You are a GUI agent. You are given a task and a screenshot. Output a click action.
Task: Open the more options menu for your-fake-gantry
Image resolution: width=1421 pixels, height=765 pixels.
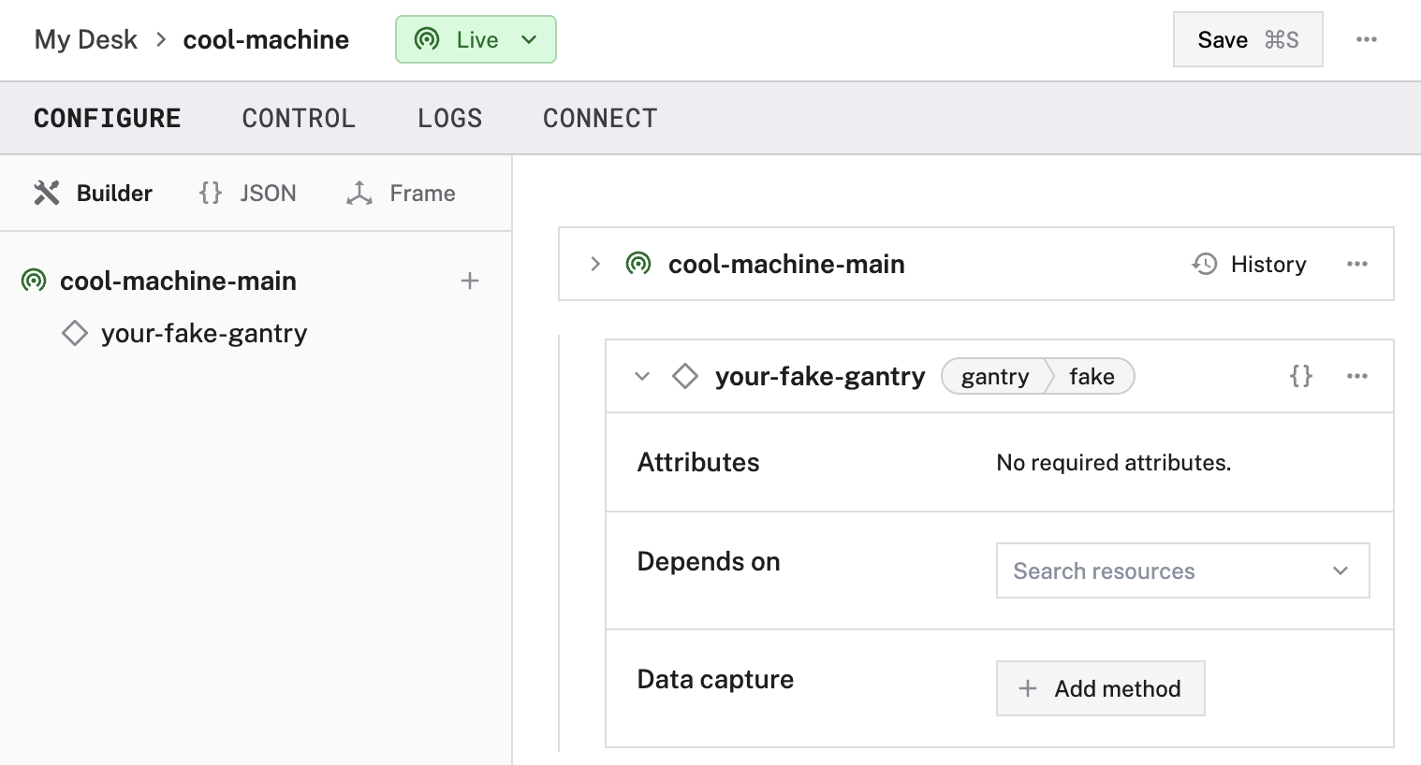point(1356,376)
